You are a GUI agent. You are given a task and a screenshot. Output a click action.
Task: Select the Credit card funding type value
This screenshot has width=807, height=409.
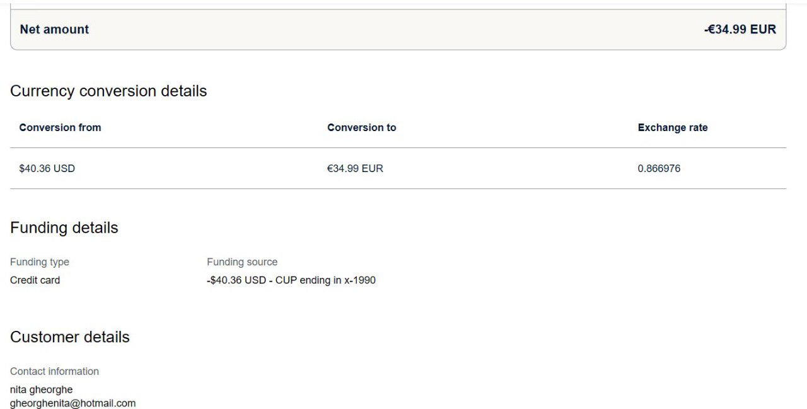tap(35, 280)
